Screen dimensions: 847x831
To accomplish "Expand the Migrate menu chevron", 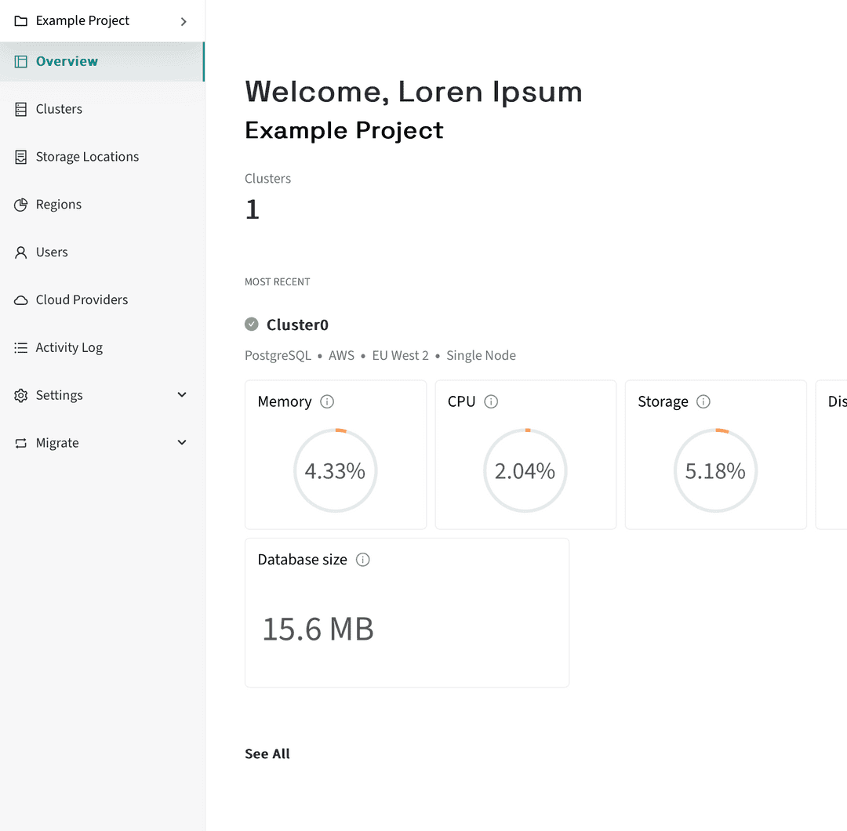I will (x=181, y=442).
